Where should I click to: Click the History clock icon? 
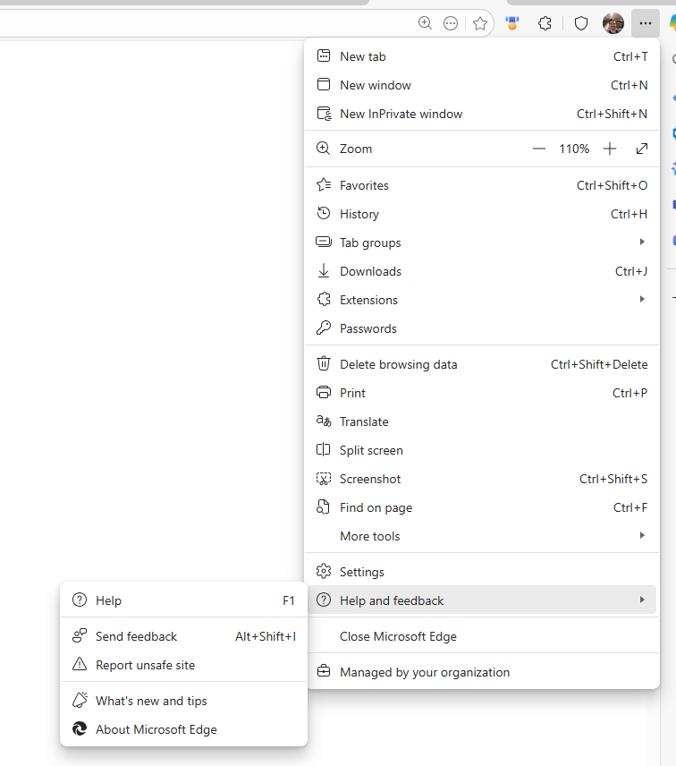[x=324, y=214]
